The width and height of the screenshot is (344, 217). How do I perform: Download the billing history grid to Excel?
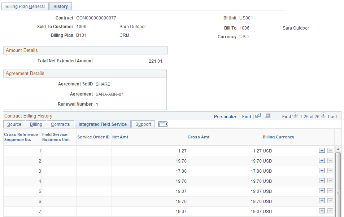coord(267,116)
